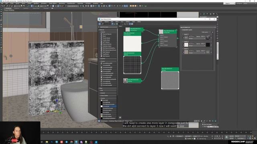Select CoronaAO map entry
This screenshot has width=257, height=144.
pyautogui.click(x=108, y=100)
